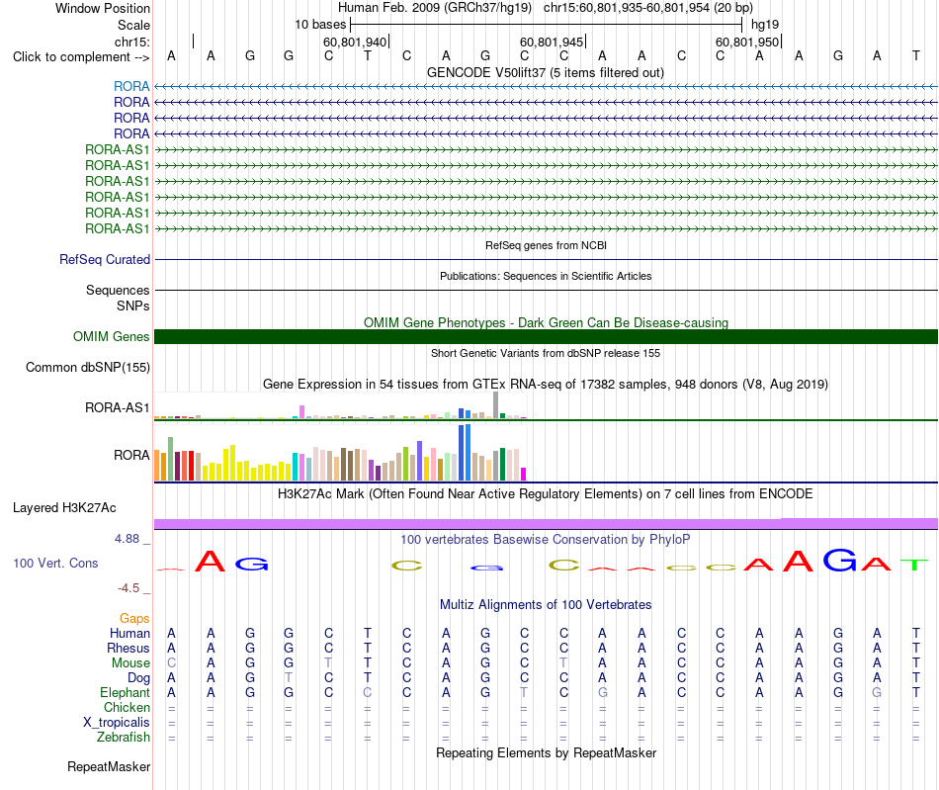Select the Rhesus alignment row label
939x790 pixels.
(128, 649)
